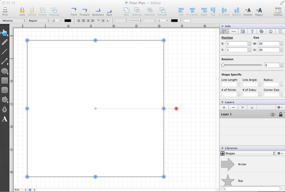Make text Smaller
This screenshot has width=285, height=192.
(248, 11)
